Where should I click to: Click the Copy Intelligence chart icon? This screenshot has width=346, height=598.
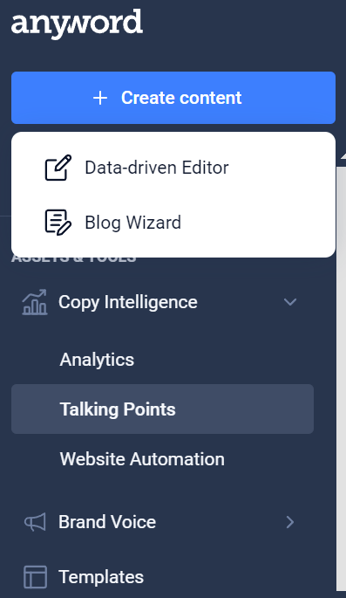pos(35,302)
